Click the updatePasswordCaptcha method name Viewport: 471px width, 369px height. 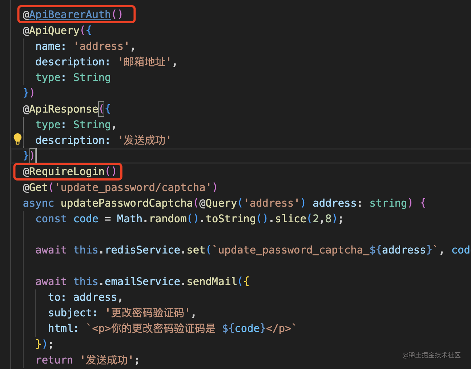pos(126,203)
